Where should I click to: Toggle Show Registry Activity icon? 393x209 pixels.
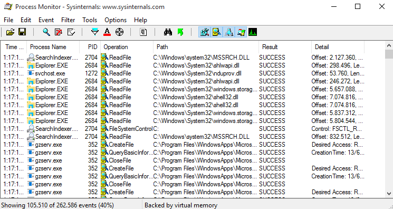(205, 32)
